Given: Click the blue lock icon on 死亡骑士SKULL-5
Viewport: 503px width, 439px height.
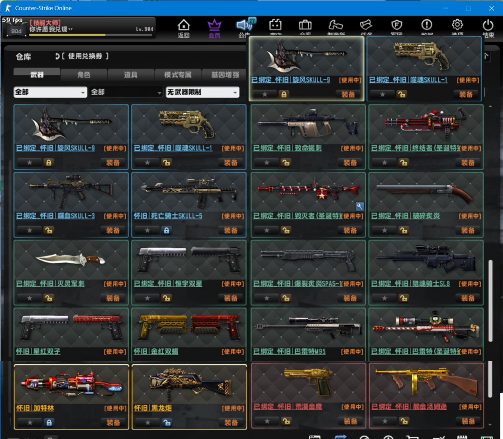Looking at the screenshot, I should pyautogui.click(x=166, y=230).
